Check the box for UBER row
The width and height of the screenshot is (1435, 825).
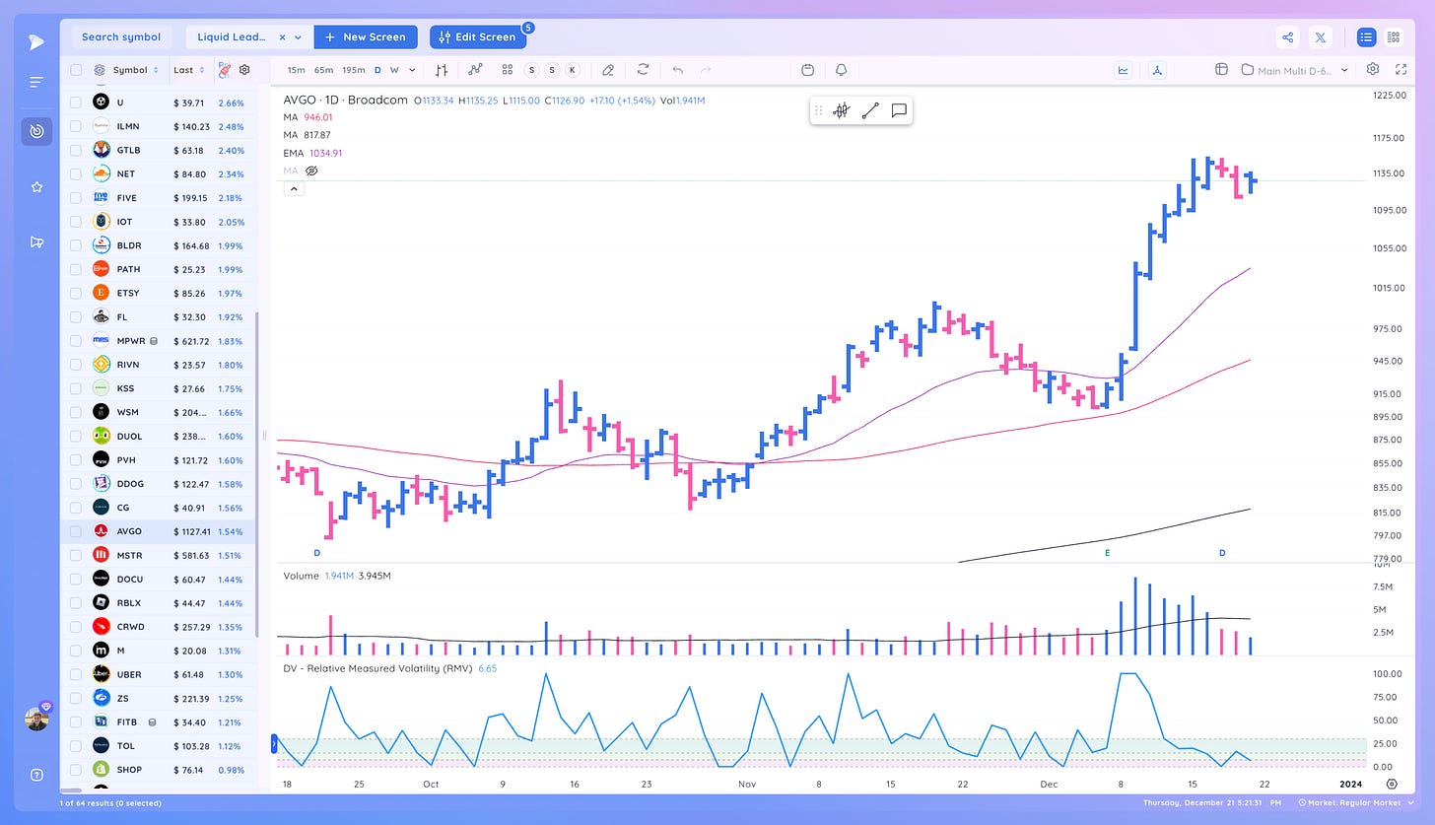(76, 674)
